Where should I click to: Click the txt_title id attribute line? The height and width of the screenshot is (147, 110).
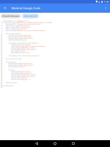(x=20, y=71)
